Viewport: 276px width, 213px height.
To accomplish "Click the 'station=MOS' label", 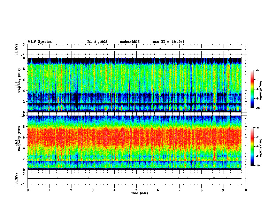I will pyautogui.click(x=130, y=42).
